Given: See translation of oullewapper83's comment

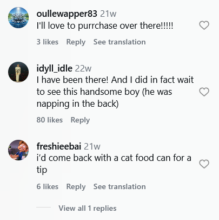Looking at the screenshot, I should 120,42.
